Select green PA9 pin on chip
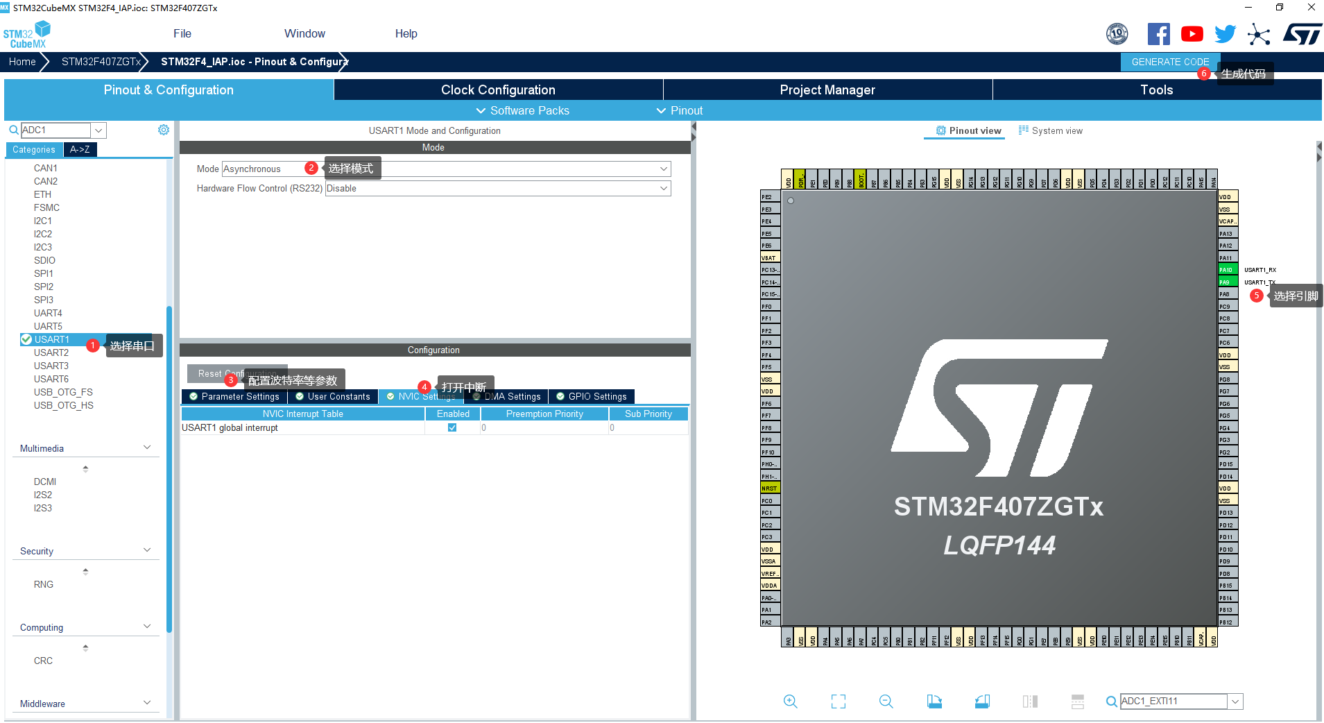 1228,282
